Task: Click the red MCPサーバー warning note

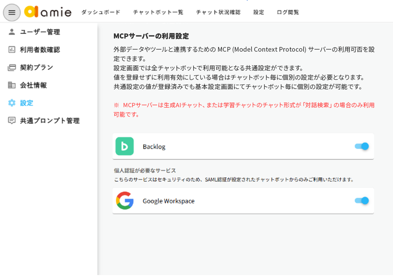Action: point(244,110)
